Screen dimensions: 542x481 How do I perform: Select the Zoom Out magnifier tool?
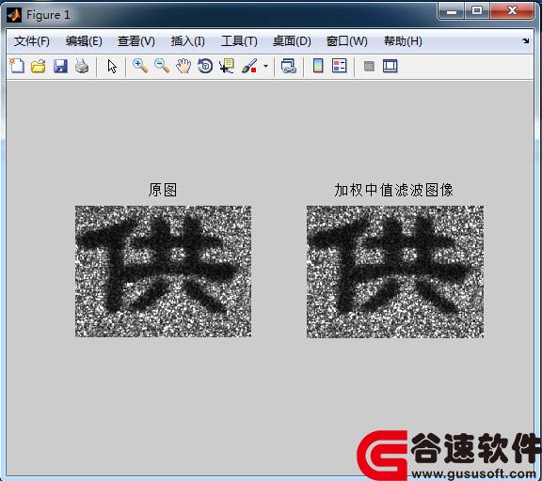(x=162, y=66)
